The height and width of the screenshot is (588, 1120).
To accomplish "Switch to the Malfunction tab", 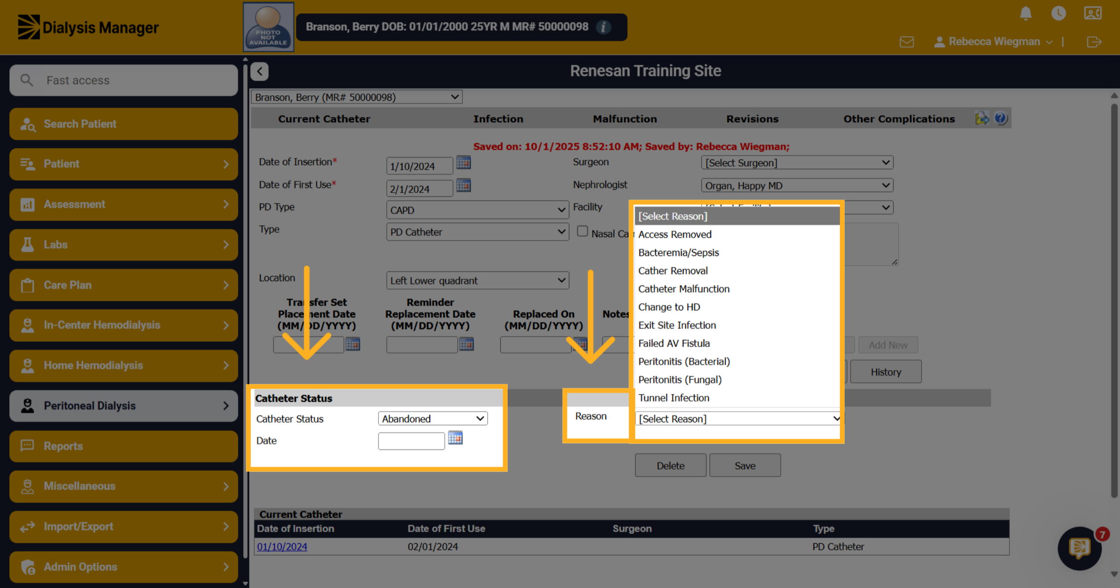I will [624, 119].
